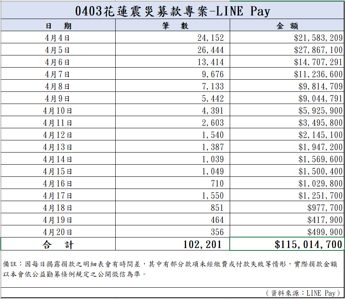Select the amount cell $1,251,700
This screenshot has height=299, width=345.
[x=287, y=195]
